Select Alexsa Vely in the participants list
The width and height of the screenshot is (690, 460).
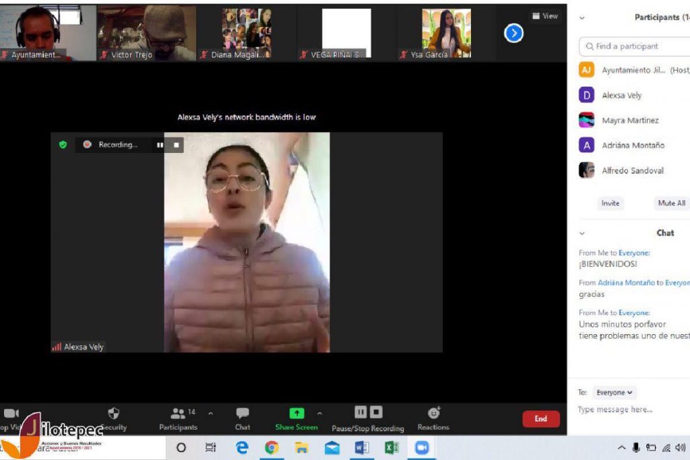tap(621, 96)
